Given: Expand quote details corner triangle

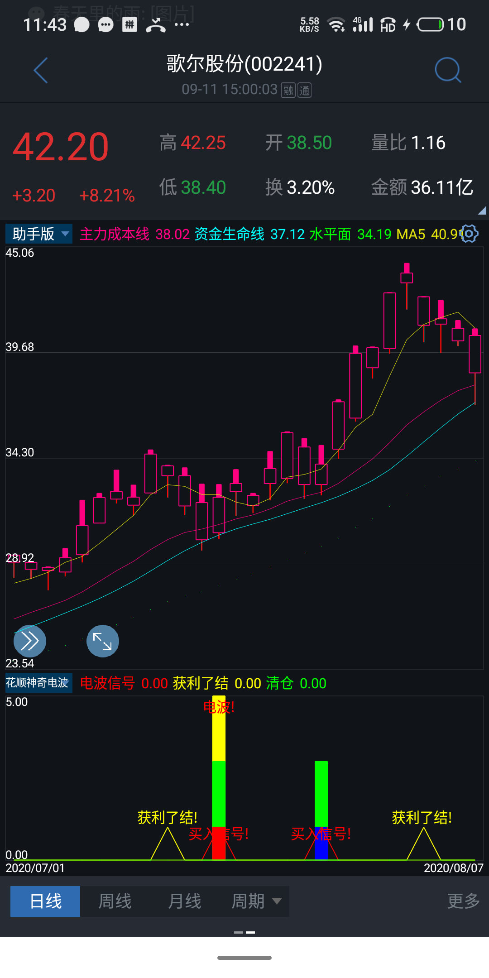Looking at the screenshot, I should click(482, 210).
